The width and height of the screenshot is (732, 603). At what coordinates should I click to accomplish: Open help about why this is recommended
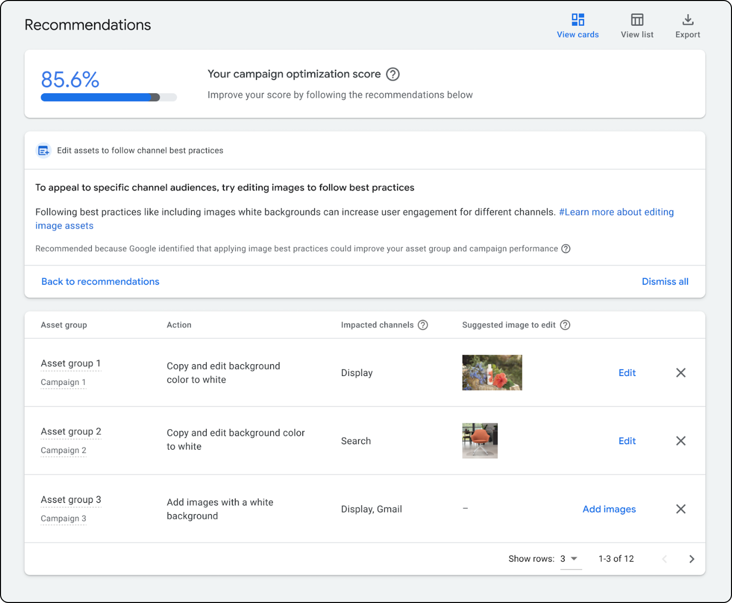pyautogui.click(x=566, y=249)
